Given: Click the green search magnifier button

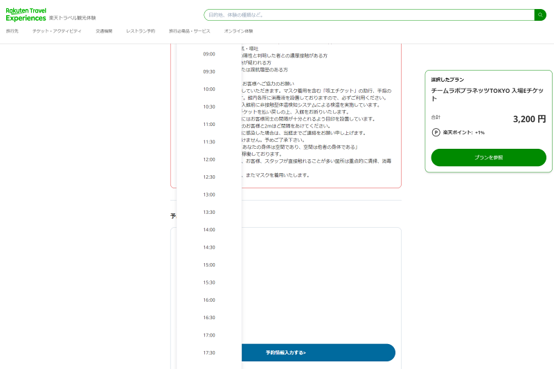Looking at the screenshot, I should coord(540,15).
